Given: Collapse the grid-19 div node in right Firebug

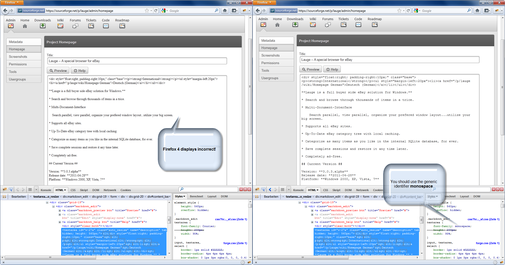Looking at the screenshot, I should pyautogui.click(x=300, y=202).
